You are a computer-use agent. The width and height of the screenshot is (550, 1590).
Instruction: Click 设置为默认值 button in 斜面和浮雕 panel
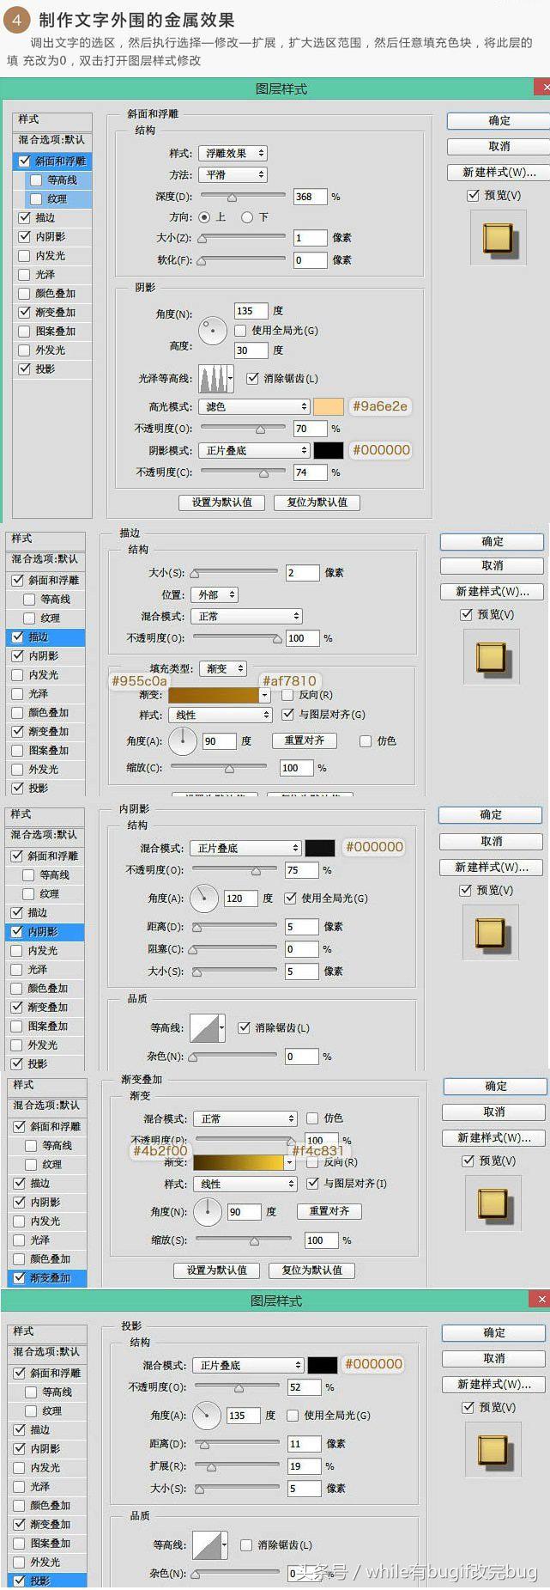pyautogui.click(x=222, y=502)
